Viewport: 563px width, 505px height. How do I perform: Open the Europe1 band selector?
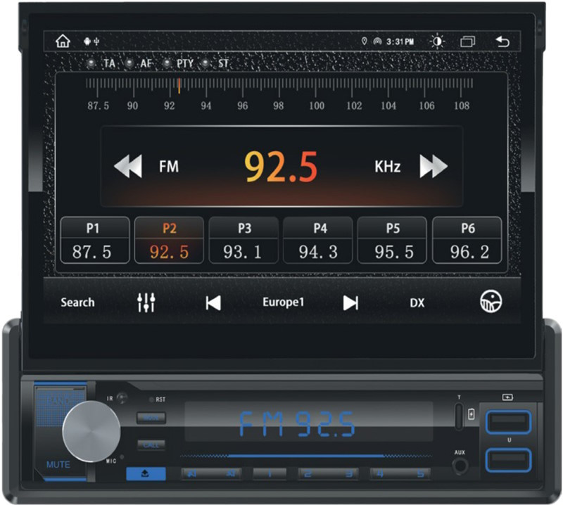[x=284, y=302]
